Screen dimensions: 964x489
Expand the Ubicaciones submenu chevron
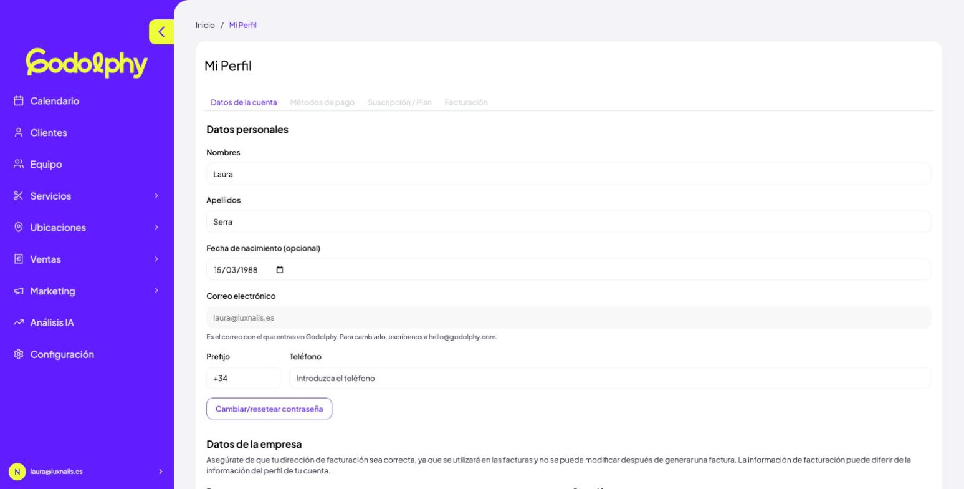pyautogui.click(x=156, y=228)
